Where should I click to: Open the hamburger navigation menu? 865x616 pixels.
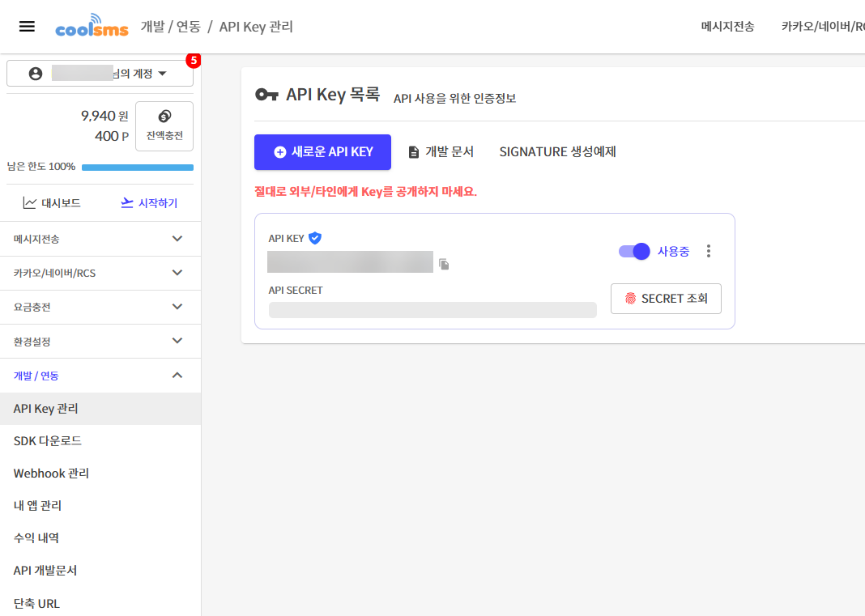27,25
